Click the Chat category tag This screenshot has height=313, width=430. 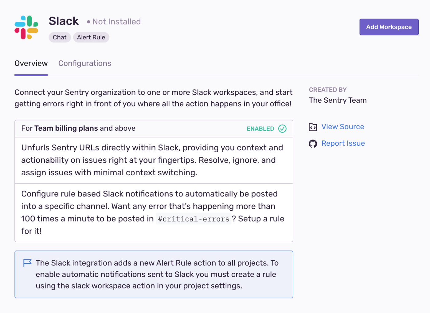tap(60, 37)
